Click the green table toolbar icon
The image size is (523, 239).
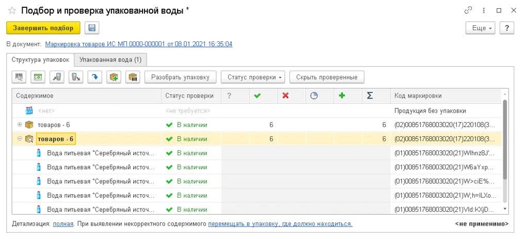pyautogui.click(x=38, y=77)
